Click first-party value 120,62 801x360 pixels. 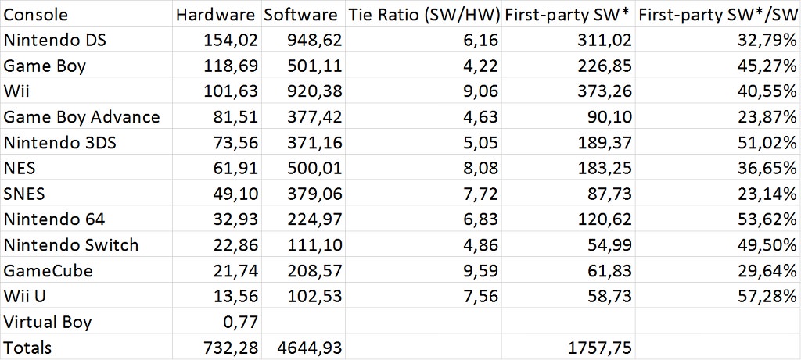(568, 219)
